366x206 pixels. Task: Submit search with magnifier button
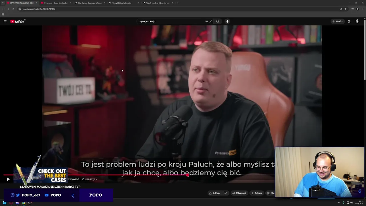click(x=218, y=21)
